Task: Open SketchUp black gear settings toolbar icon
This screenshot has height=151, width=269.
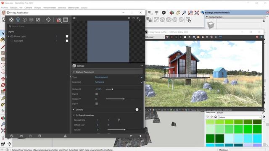Action: [164, 13]
